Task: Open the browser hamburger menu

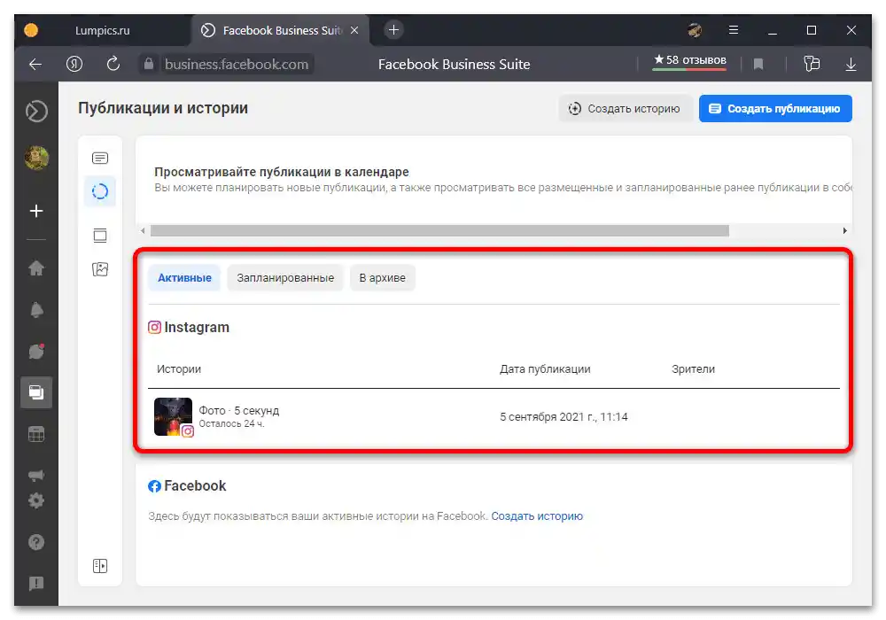Action: click(734, 30)
